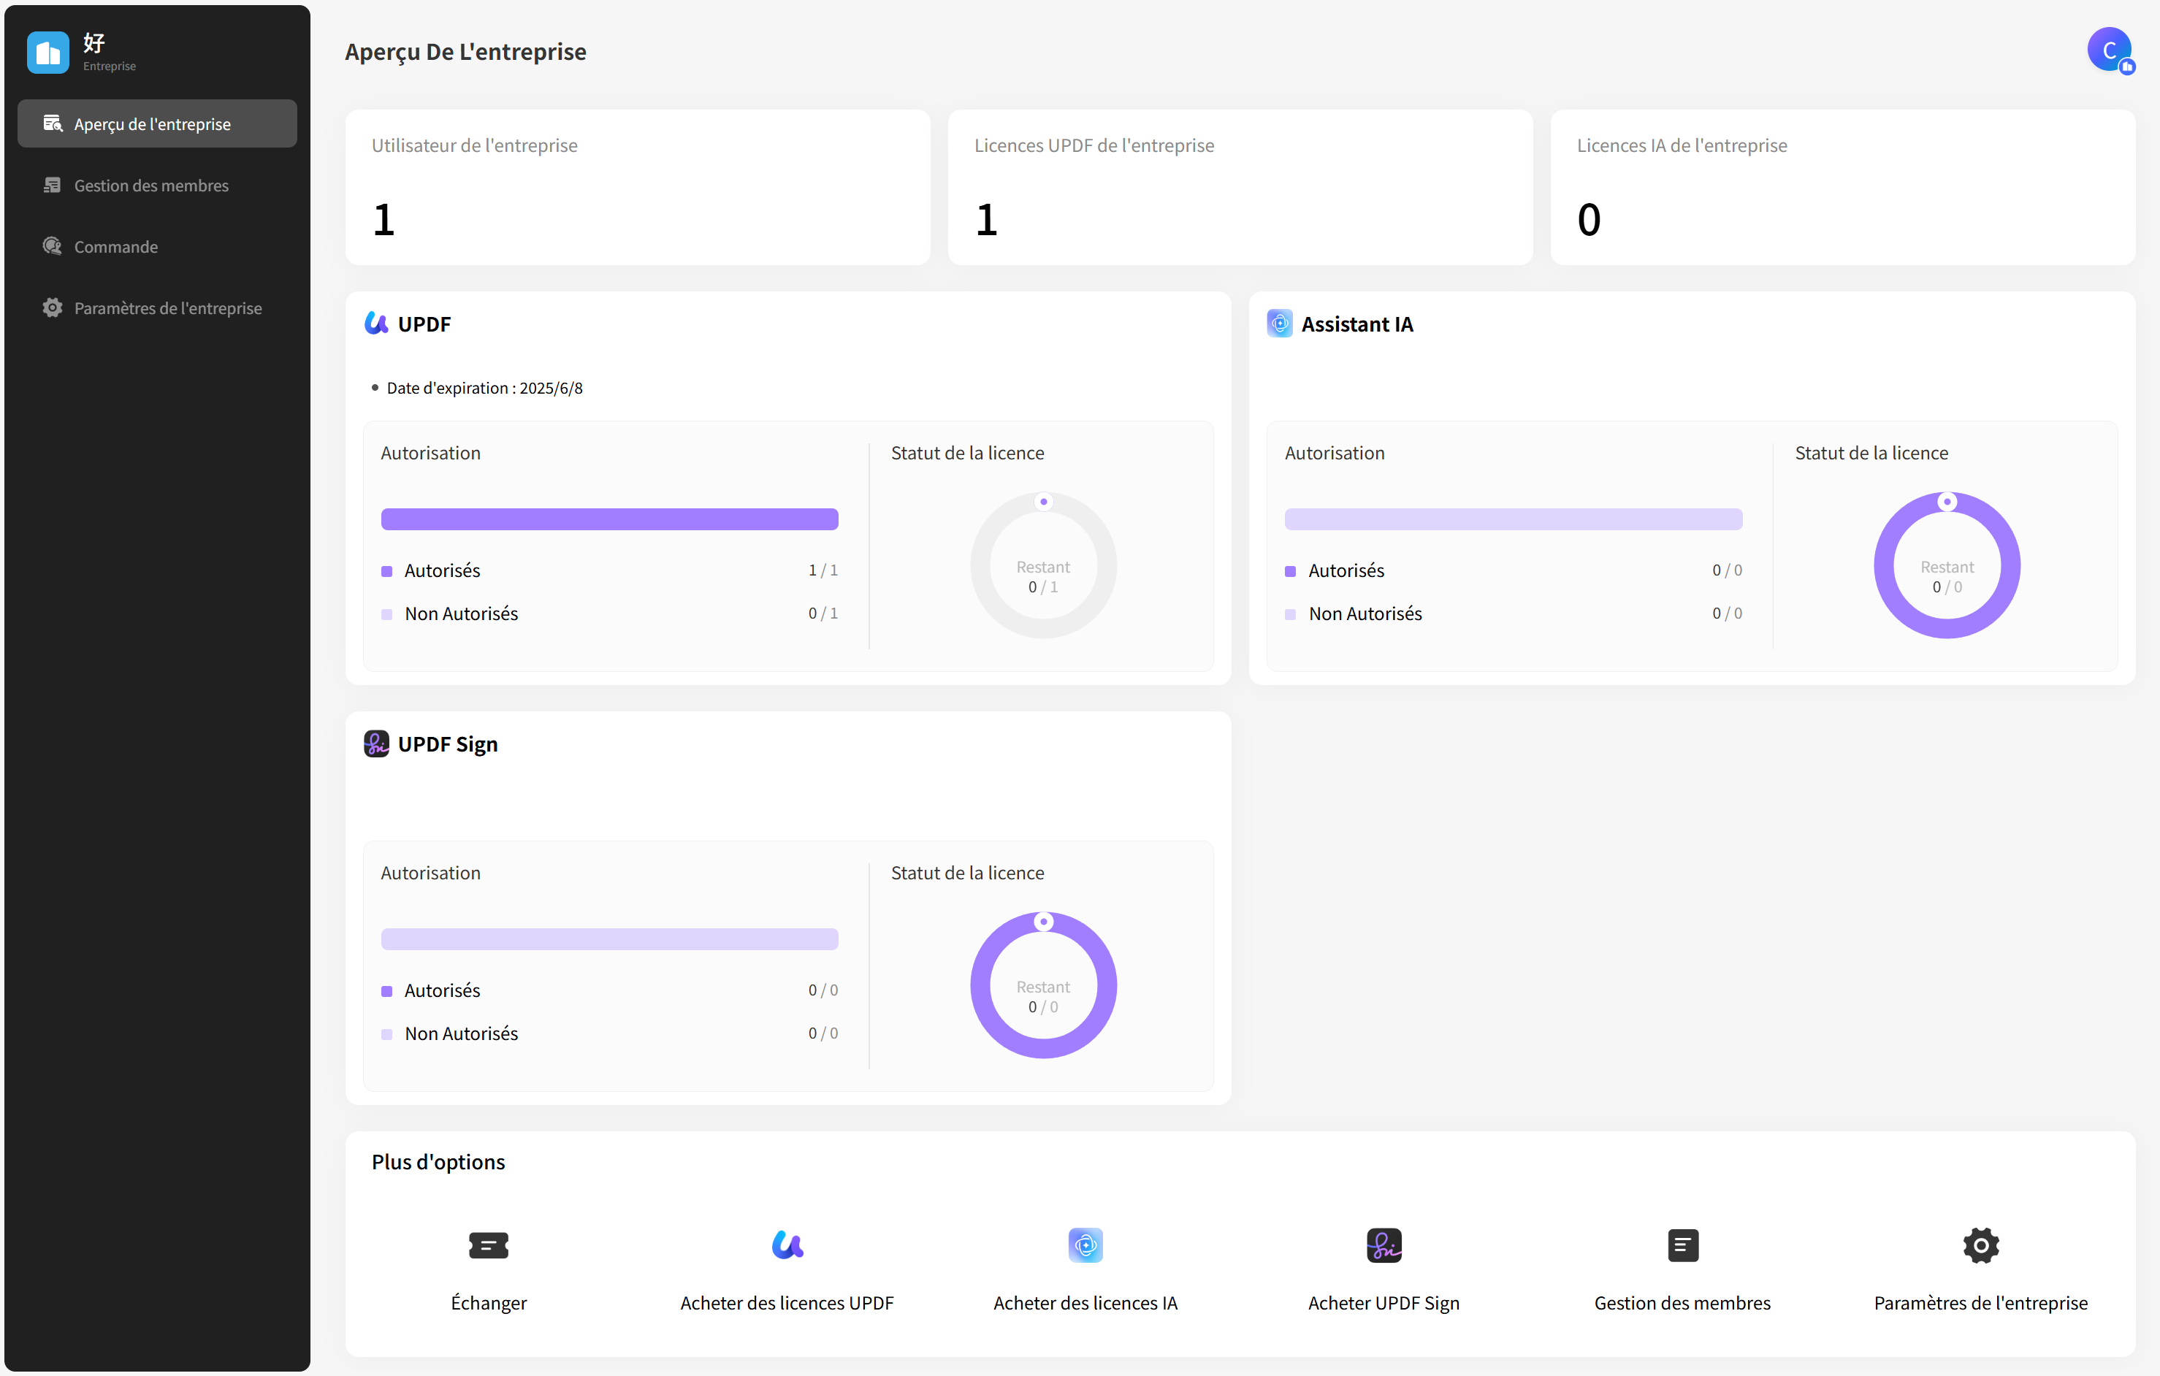Image resolution: width=2160 pixels, height=1376 pixels.
Task: Open Gestion des membres document icon
Action: click(x=1682, y=1245)
